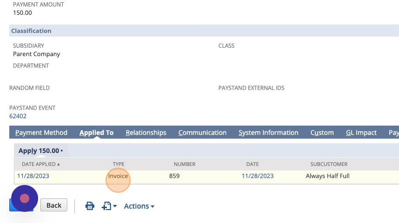Image resolution: width=399 pixels, height=223 pixels.
Task: Click the Invoice type cell
Action: coord(118,176)
